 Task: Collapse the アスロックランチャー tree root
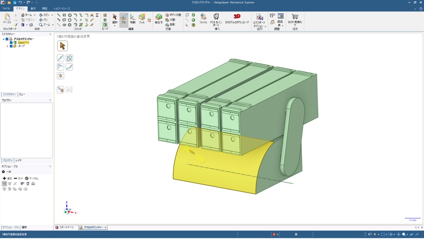tap(3, 39)
